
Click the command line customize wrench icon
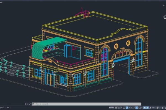pyautogui.click(x=30, y=104)
